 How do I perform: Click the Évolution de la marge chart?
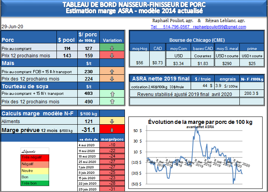[196, 153]
